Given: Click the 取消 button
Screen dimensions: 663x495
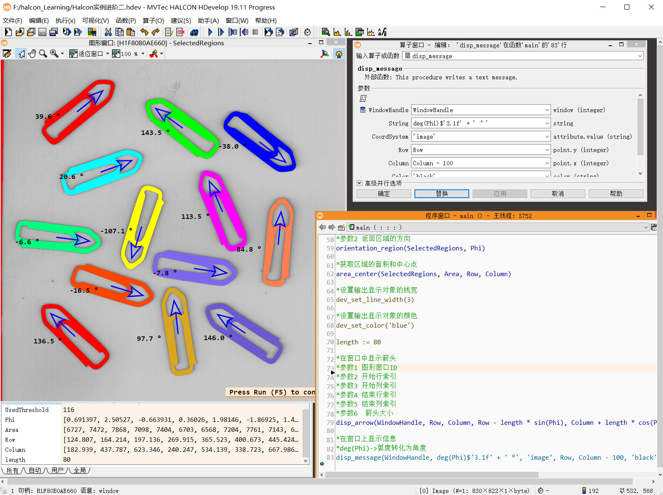Looking at the screenshot, I should 558,194.
